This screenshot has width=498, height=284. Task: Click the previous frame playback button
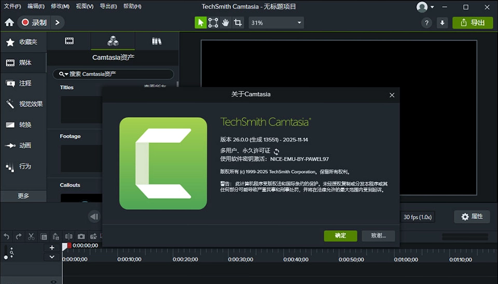pos(94,217)
